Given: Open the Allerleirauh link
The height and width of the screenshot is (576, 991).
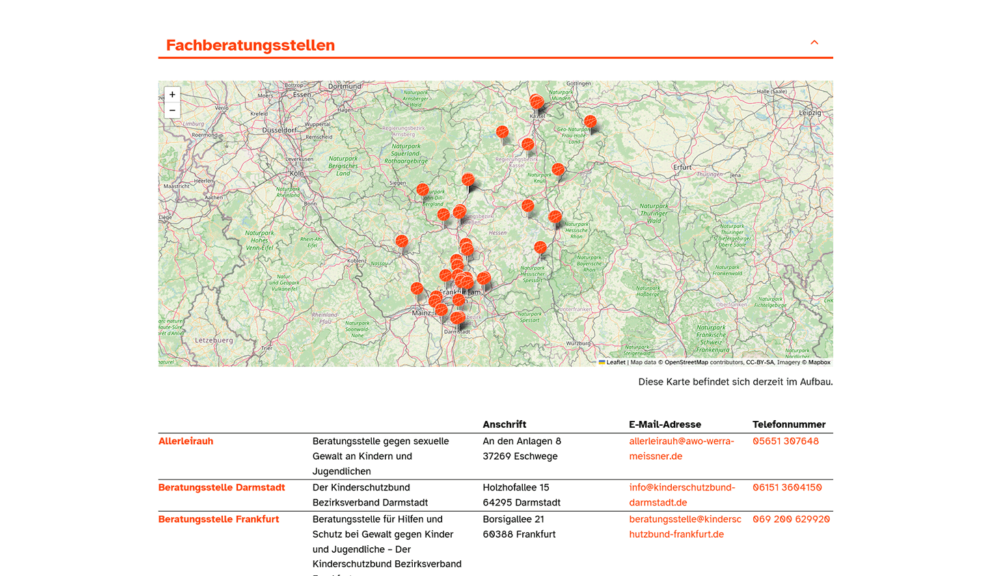Looking at the screenshot, I should click(186, 441).
